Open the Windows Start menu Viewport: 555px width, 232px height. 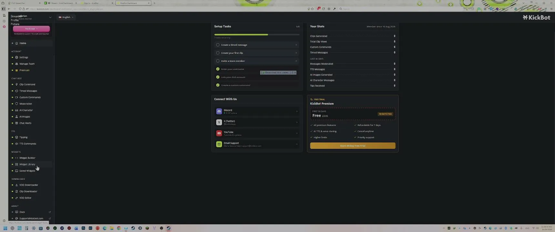coord(5,228)
